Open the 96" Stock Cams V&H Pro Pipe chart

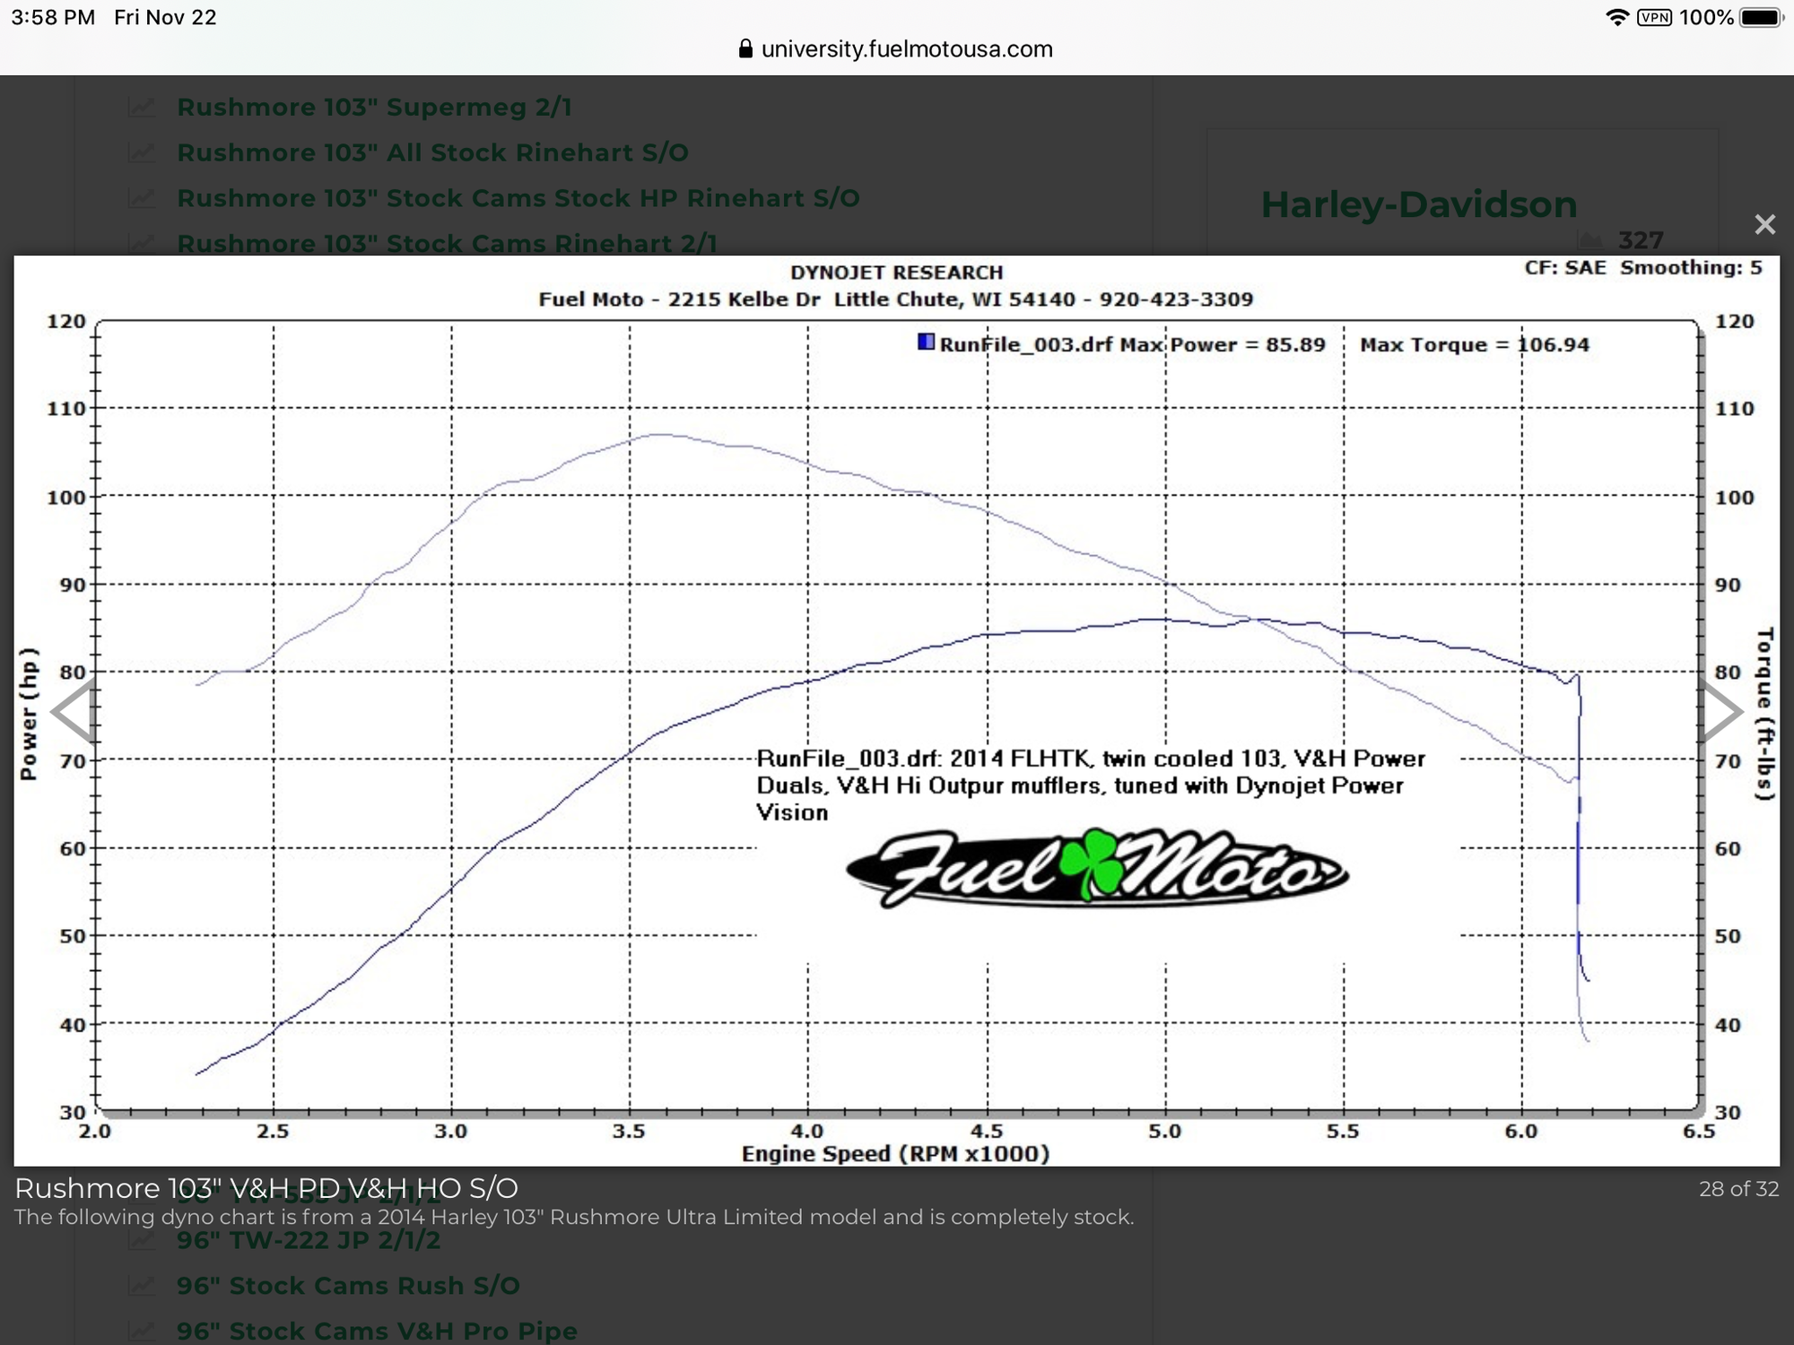pyautogui.click(x=377, y=1331)
